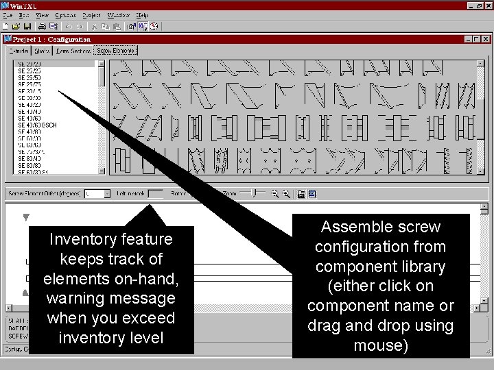Click the element list scrollbar up arrow
494x370 pixels.
pyautogui.click(x=102, y=64)
